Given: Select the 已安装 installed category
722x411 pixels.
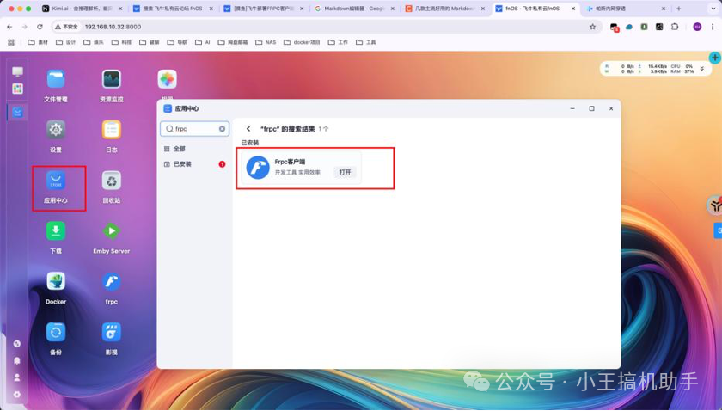Looking at the screenshot, I should coord(181,163).
